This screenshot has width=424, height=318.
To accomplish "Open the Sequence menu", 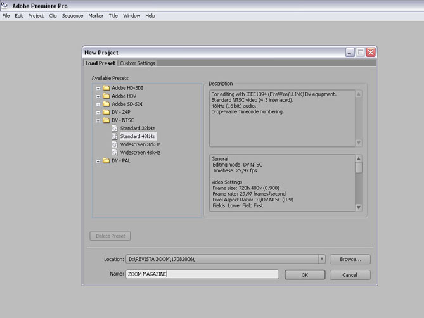I will 72,16.
